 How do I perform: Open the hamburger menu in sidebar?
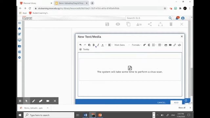coord(20,23)
